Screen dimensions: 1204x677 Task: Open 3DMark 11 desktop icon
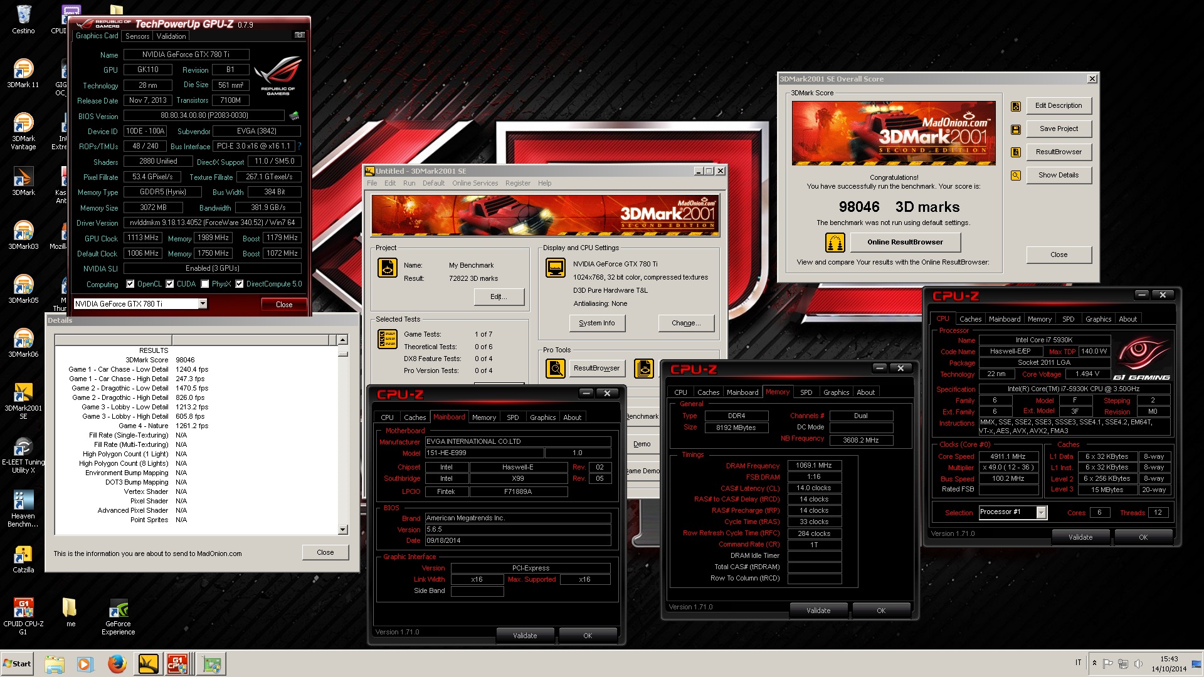pos(23,72)
